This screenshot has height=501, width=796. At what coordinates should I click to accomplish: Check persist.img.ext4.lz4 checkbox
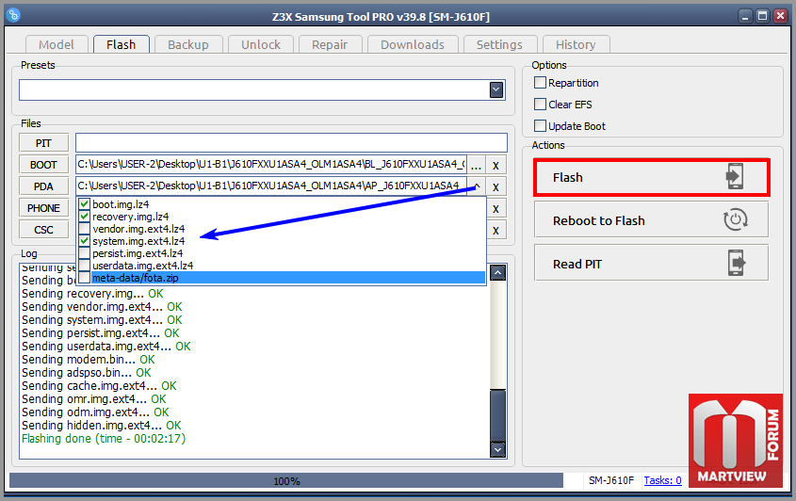[84, 252]
